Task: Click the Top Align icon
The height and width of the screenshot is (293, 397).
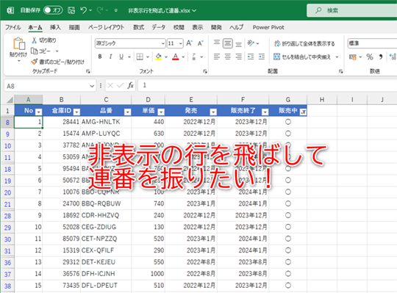Action: (x=217, y=43)
